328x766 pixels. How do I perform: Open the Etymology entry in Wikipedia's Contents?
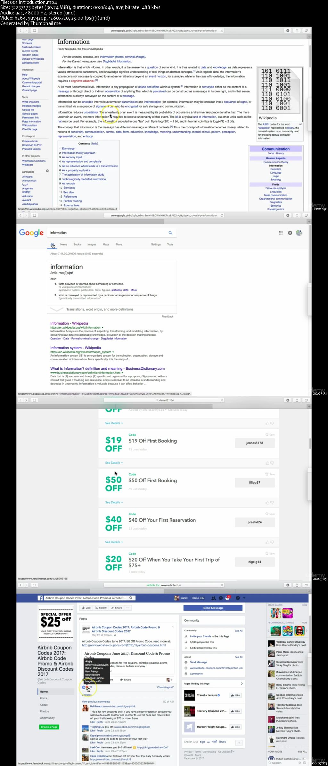click(x=68, y=149)
